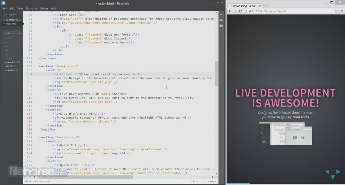Open the Extension Manager brick icon
The image size is (345, 185).
coord(221,26)
